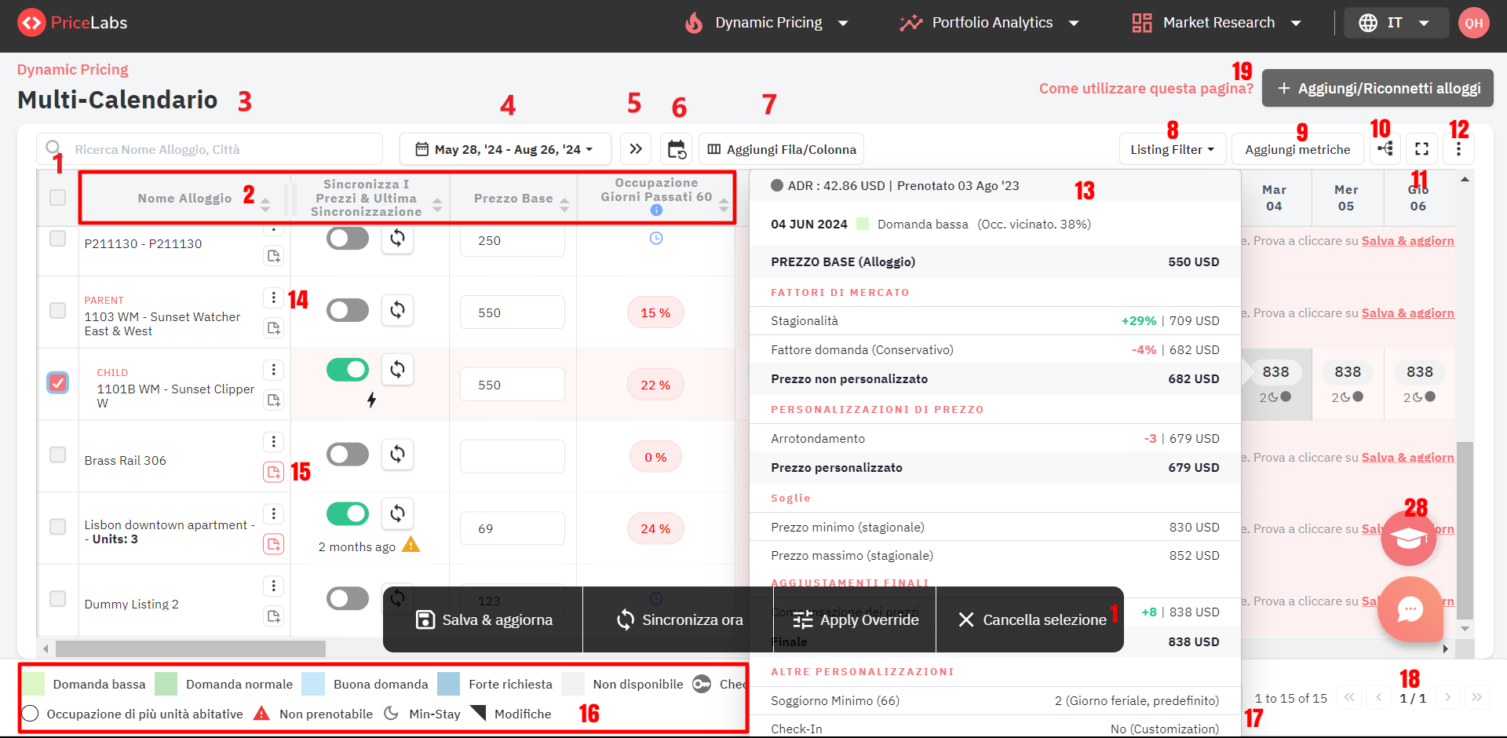Click the fullscreen expand icon in toolbar
The image size is (1507, 738).
click(1421, 148)
